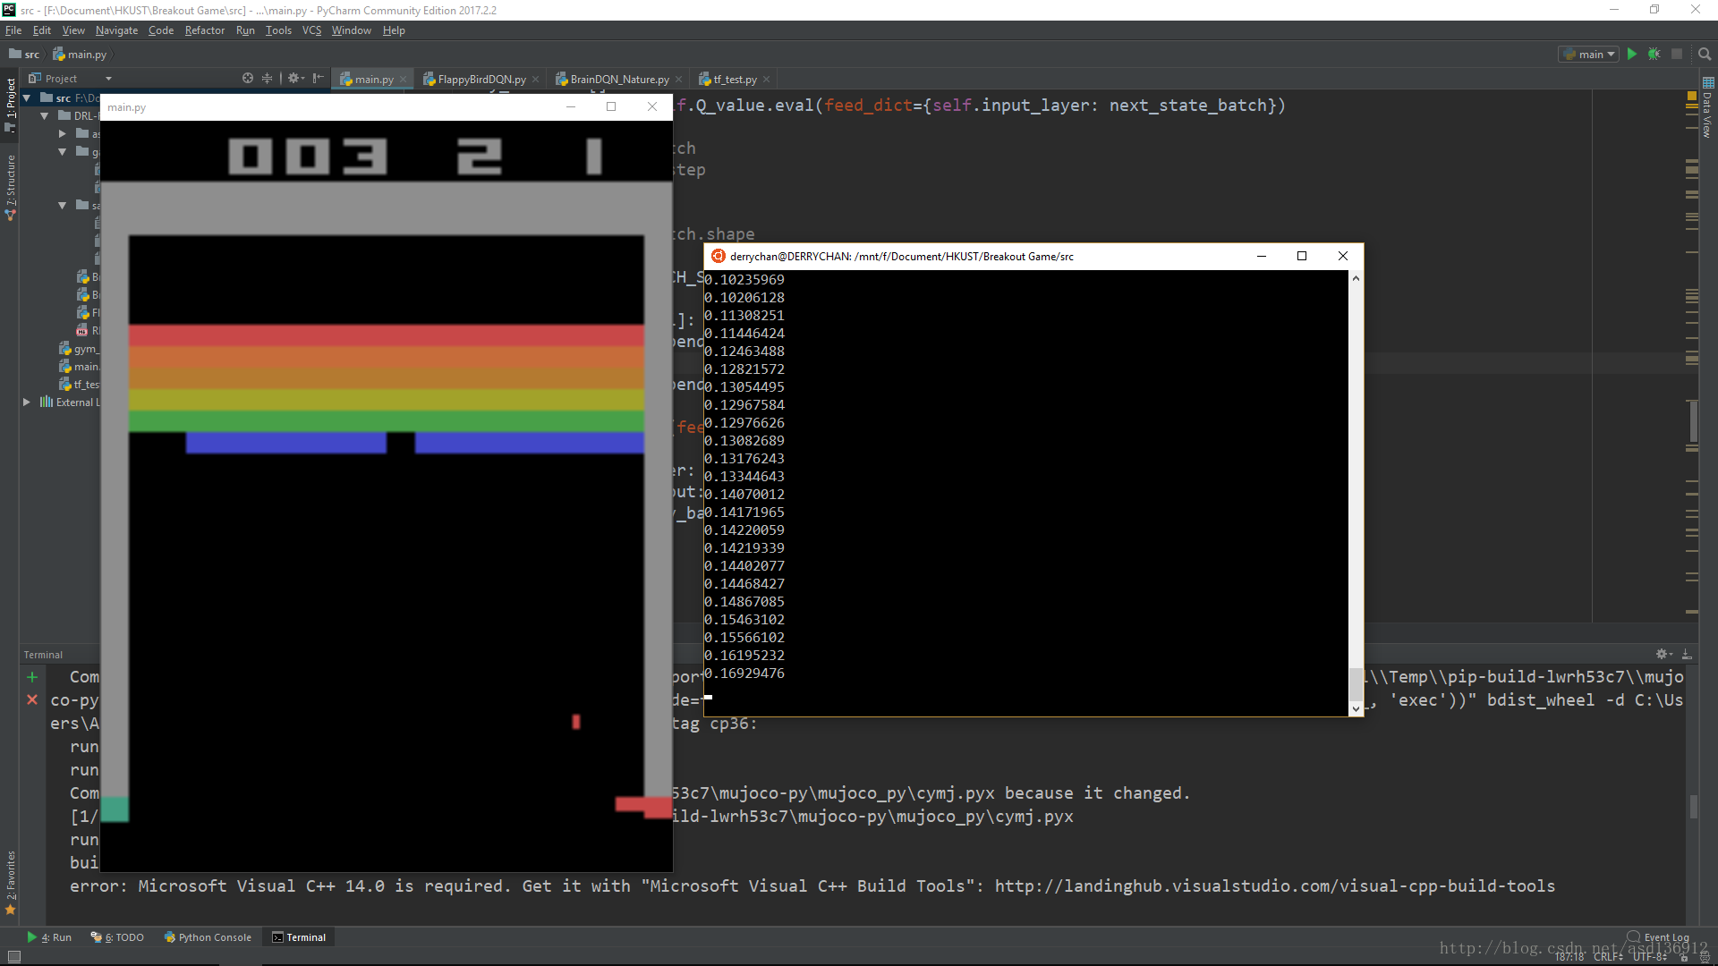
Task: Click the red ball in game window
Action: click(x=576, y=722)
